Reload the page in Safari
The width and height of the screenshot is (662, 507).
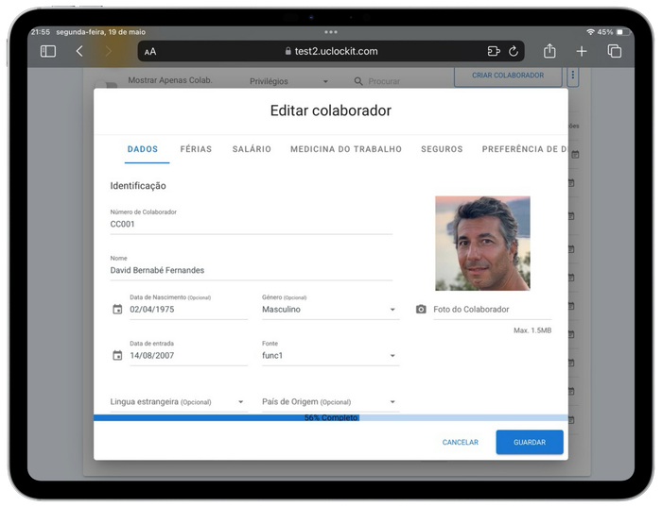[x=514, y=51]
